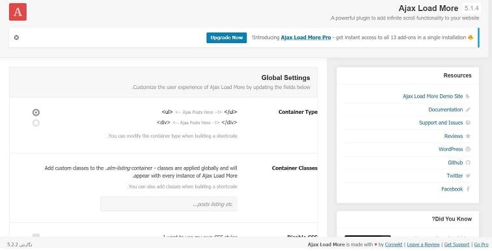492x251 pixels.
Task: Open the Twitter link
Action: [x=455, y=176]
